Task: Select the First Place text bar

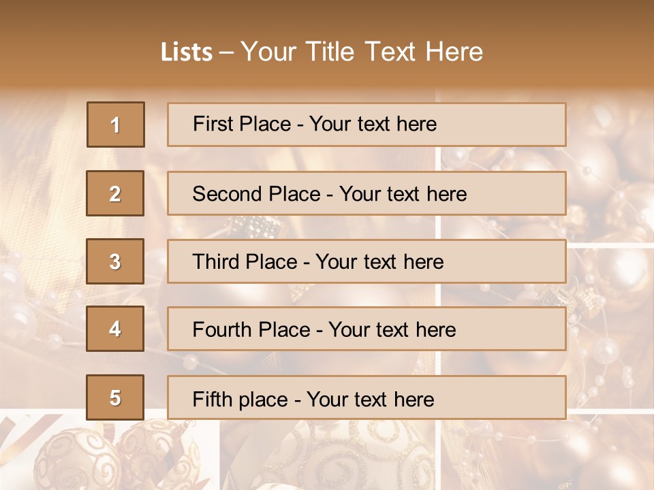Action: pos(367,125)
